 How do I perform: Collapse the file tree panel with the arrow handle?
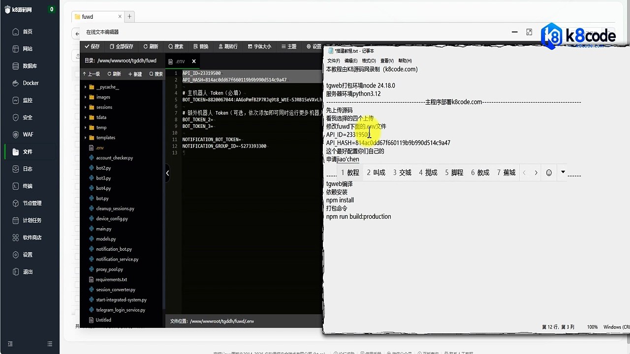point(167,173)
